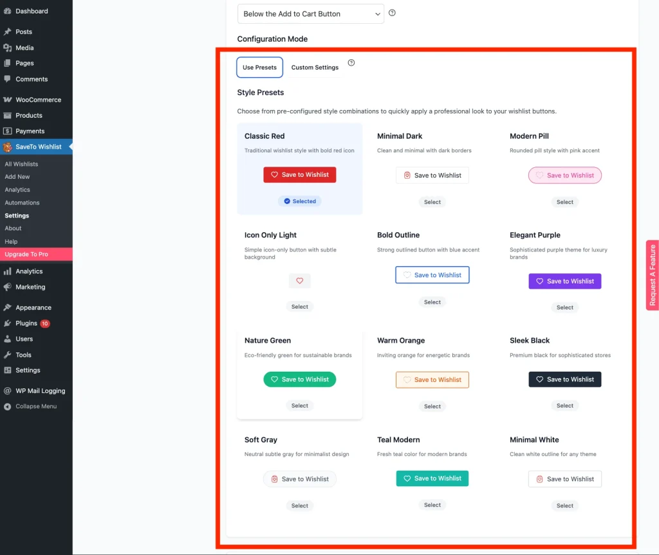Image resolution: width=659 pixels, height=555 pixels.
Task: Click the Upgrade To Pro link
Action: 26,255
